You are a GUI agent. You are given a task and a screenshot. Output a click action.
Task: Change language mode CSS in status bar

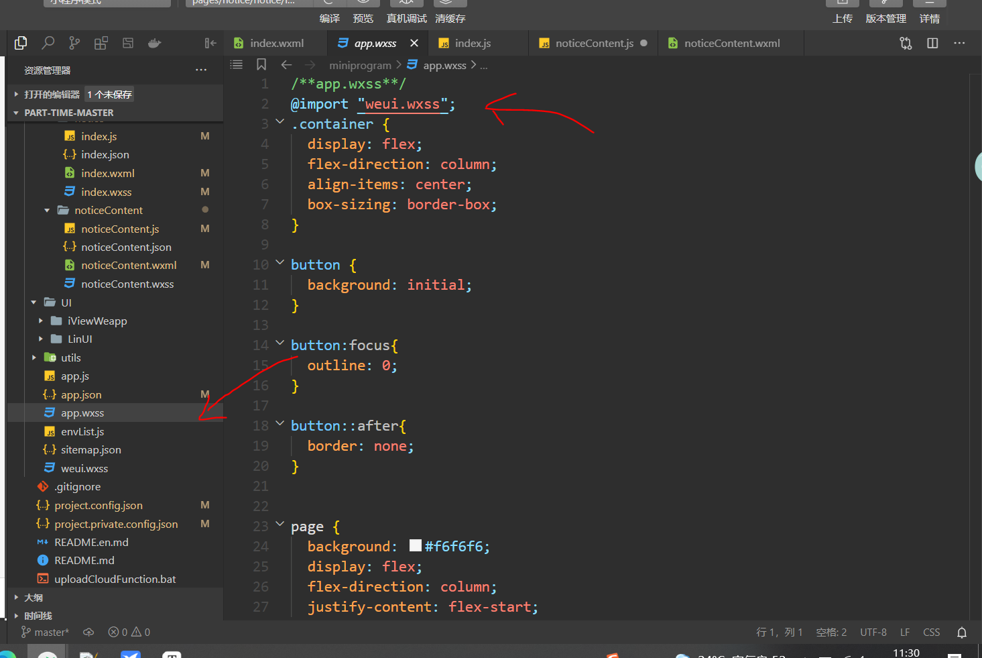[x=931, y=632]
